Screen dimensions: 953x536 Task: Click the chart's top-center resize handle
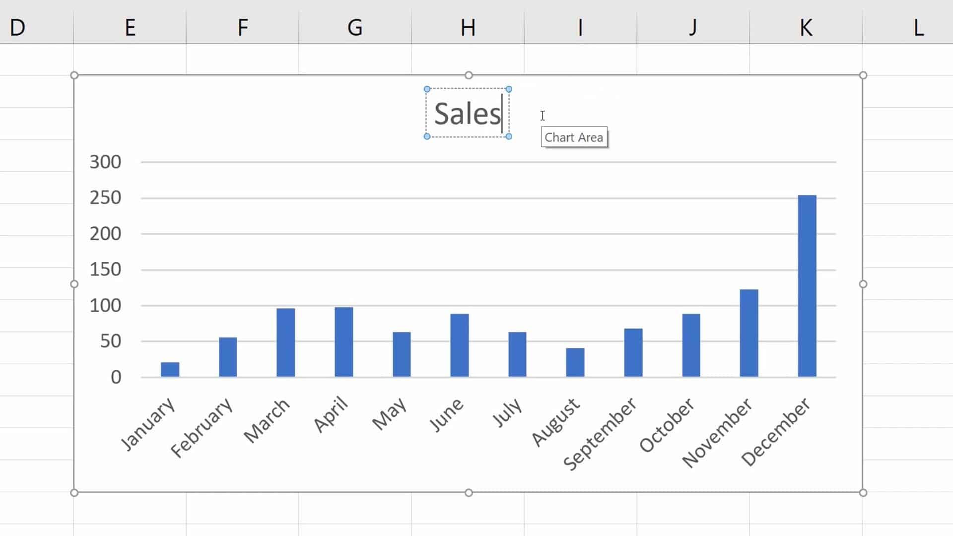pyautogui.click(x=469, y=75)
